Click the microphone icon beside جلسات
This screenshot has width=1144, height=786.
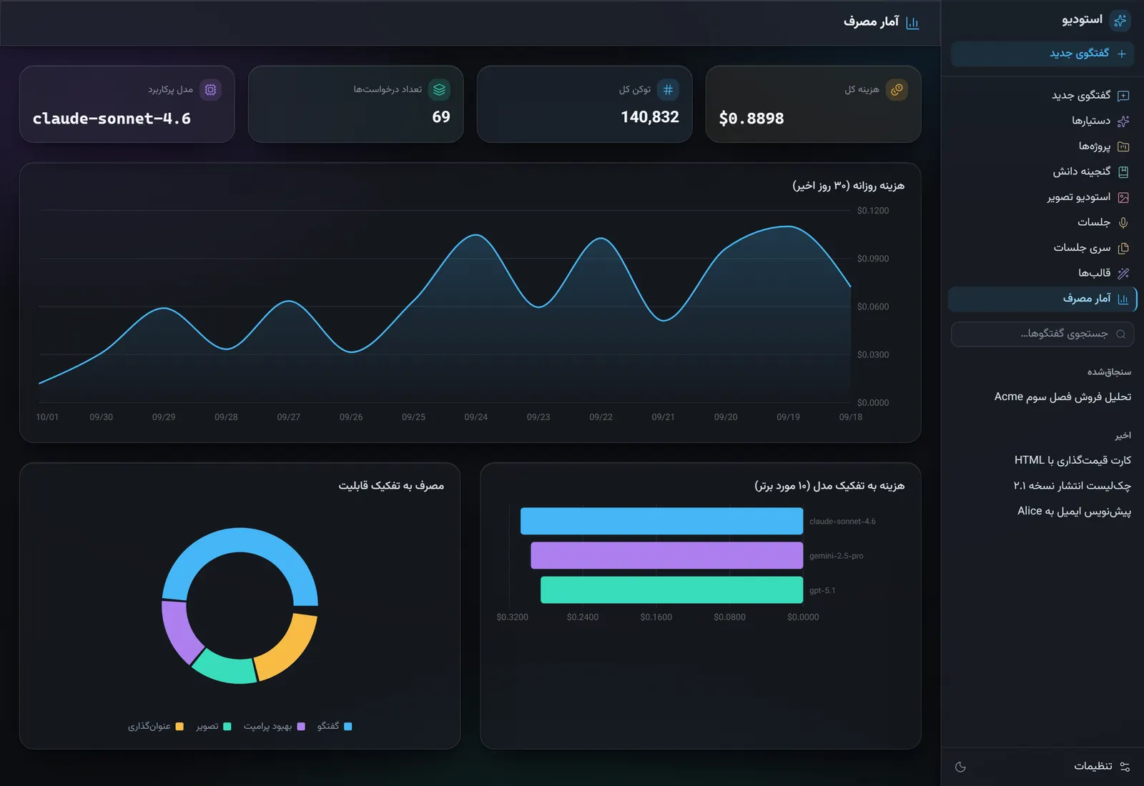click(1123, 223)
